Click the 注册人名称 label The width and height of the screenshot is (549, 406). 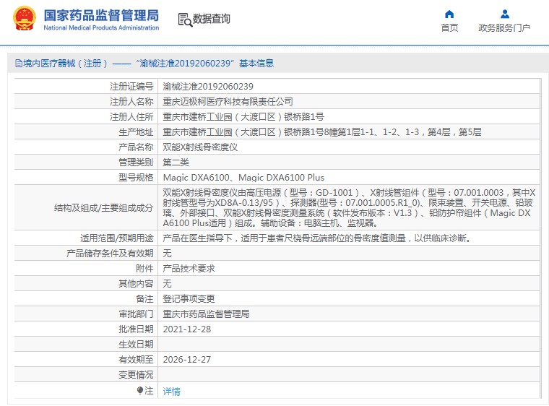(x=131, y=102)
